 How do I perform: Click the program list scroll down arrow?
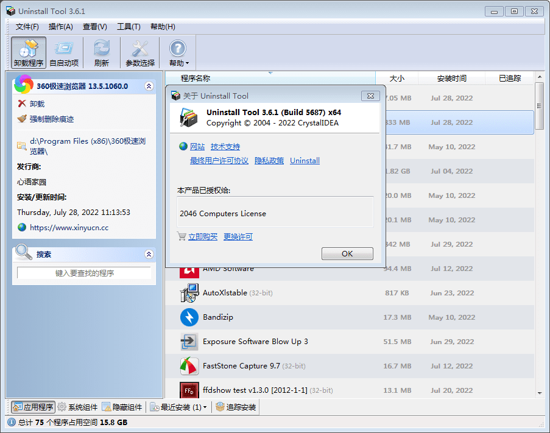tap(540, 393)
